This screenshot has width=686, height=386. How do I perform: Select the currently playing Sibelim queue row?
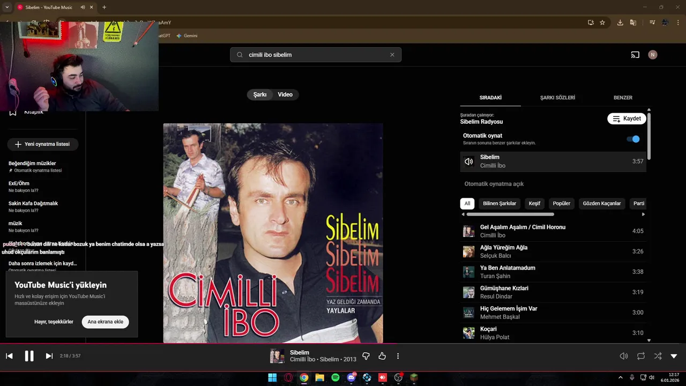(x=553, y=161)
